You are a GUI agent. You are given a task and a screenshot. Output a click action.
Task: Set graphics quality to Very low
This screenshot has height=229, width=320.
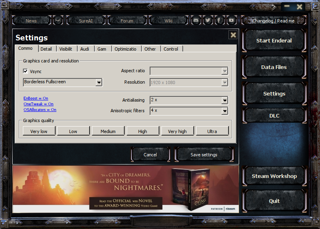click(x=39, y=131)
